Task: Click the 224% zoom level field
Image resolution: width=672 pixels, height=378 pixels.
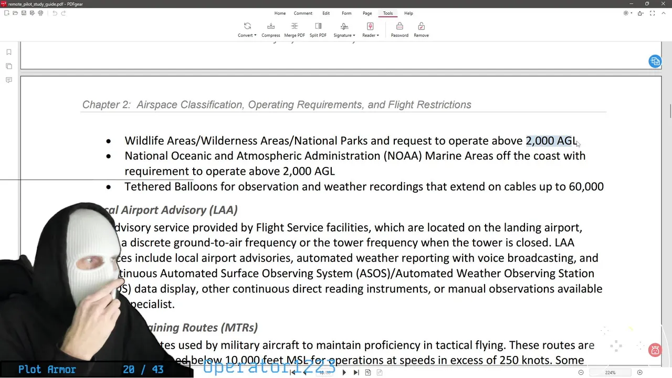Action: point(610,372)
